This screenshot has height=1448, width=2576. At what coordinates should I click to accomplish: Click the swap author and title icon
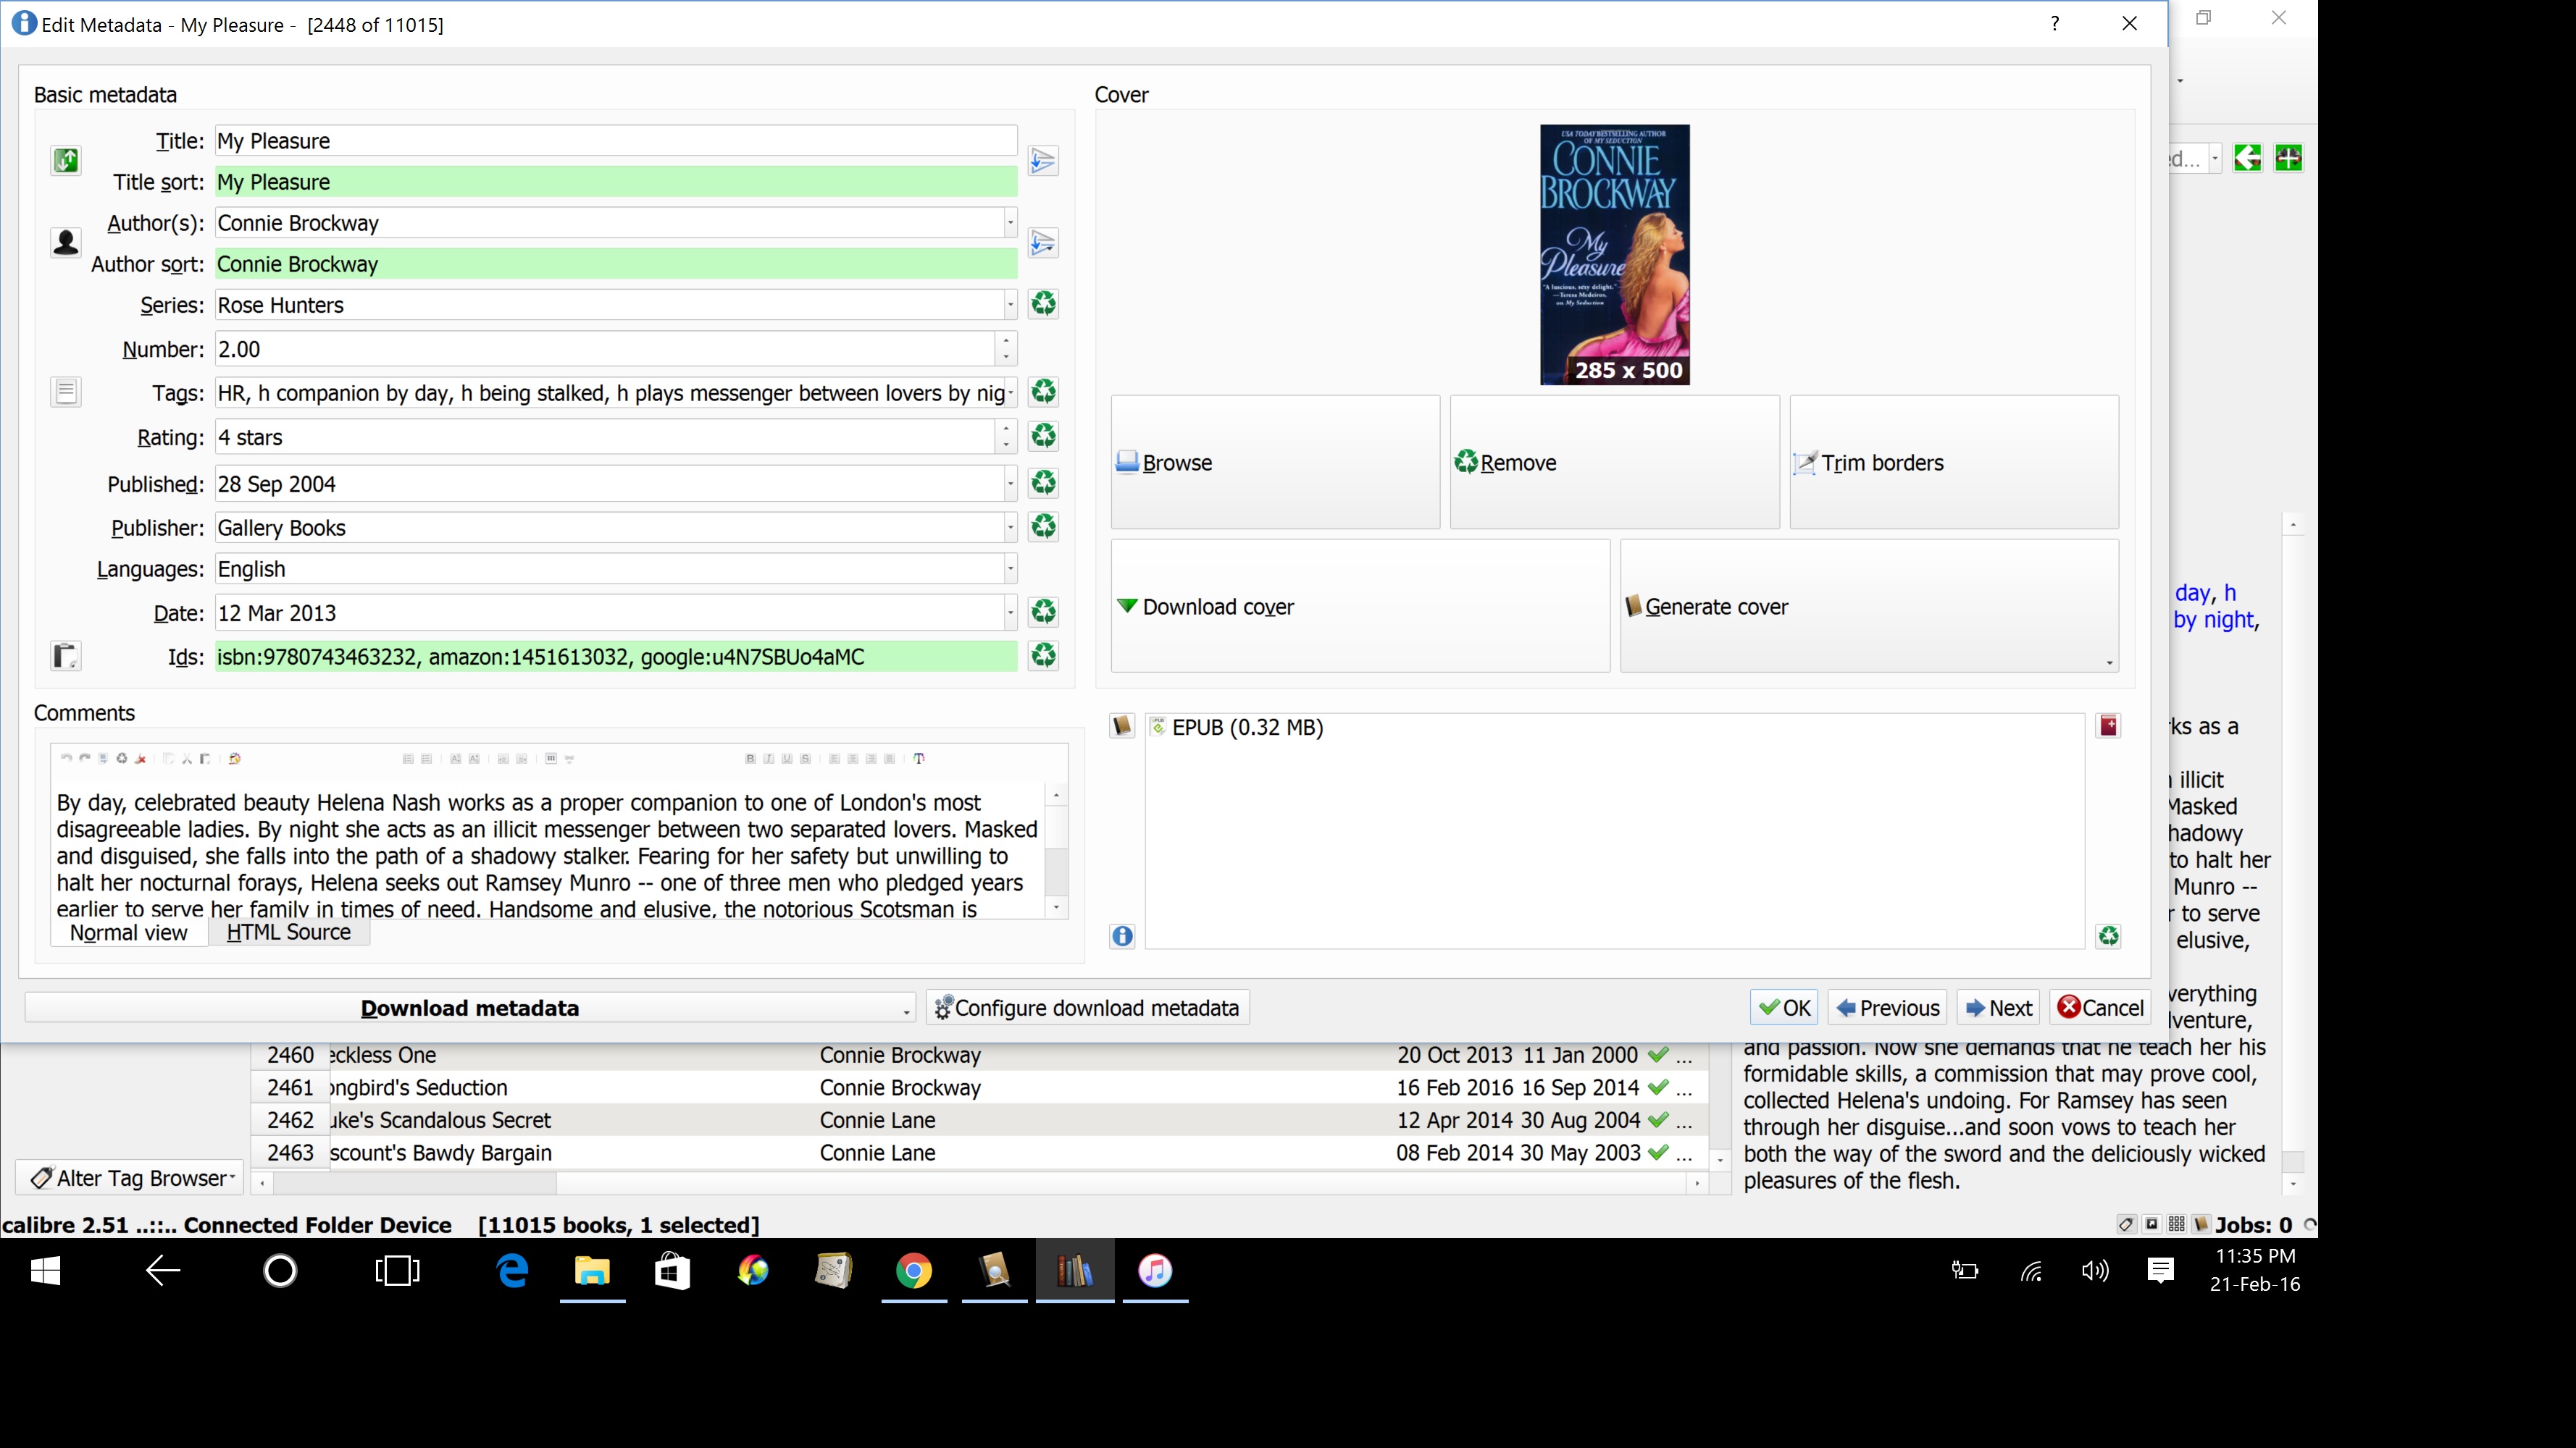pos(66,160)
